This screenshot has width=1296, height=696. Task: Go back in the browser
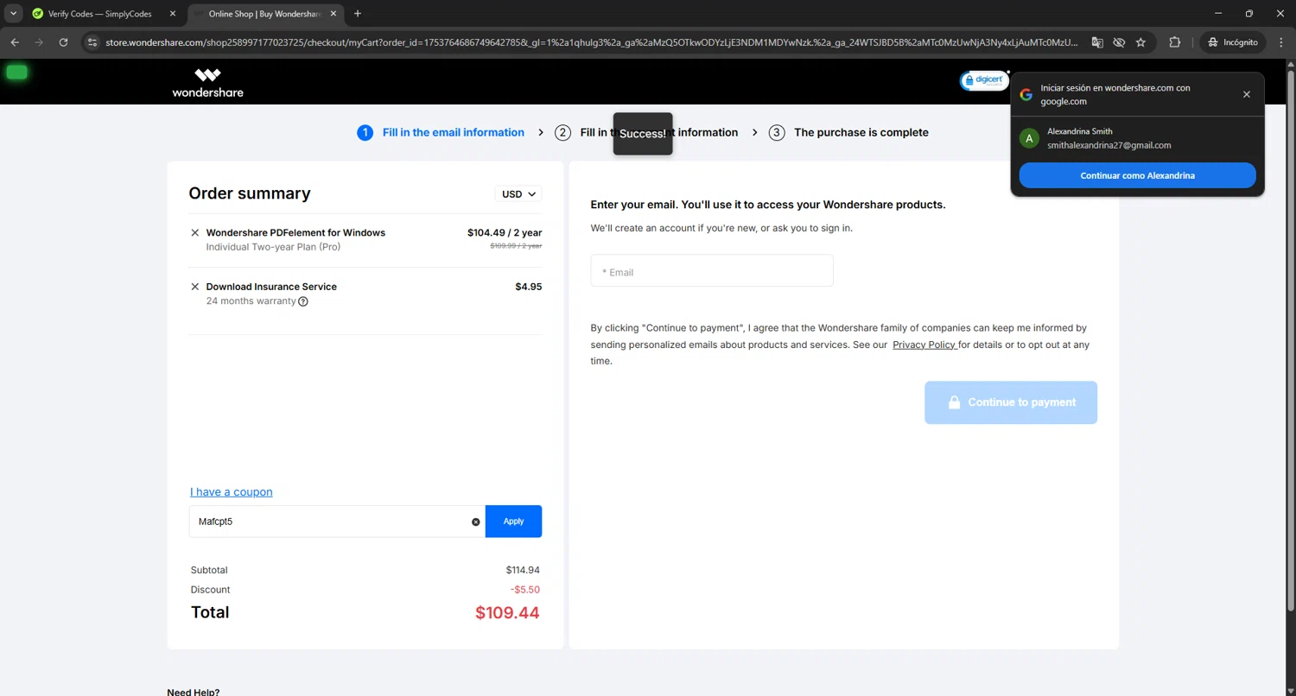click(15, 42)
